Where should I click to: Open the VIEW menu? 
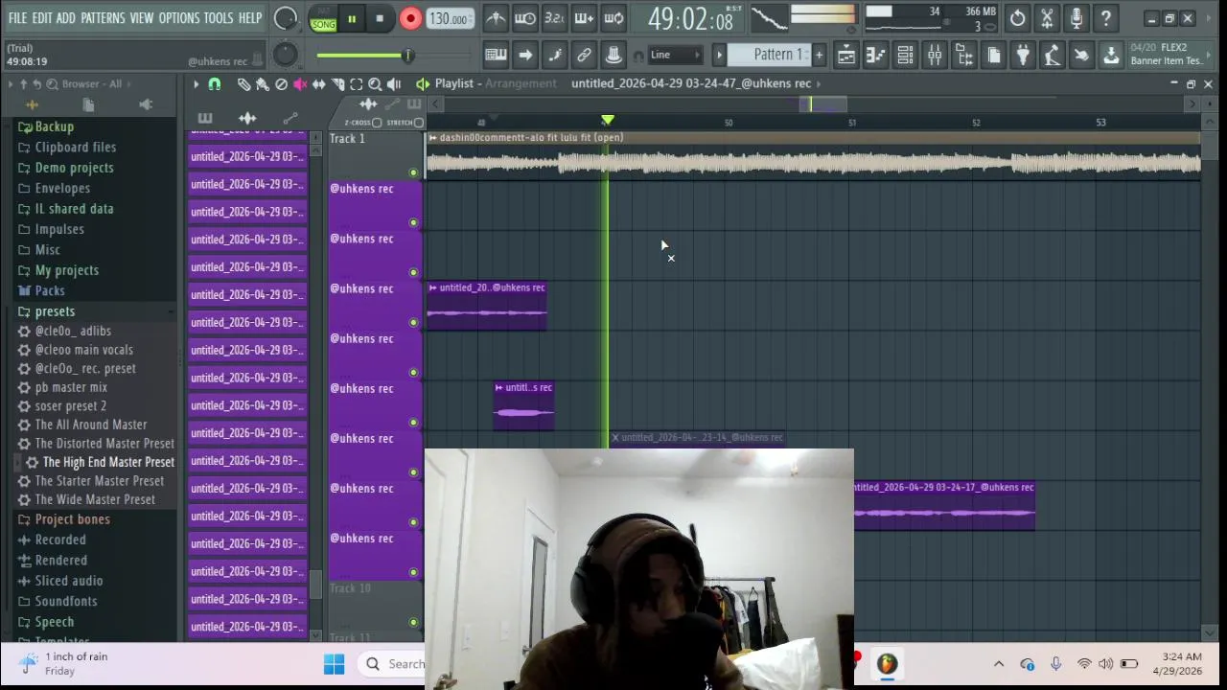[x=142, y=18]
